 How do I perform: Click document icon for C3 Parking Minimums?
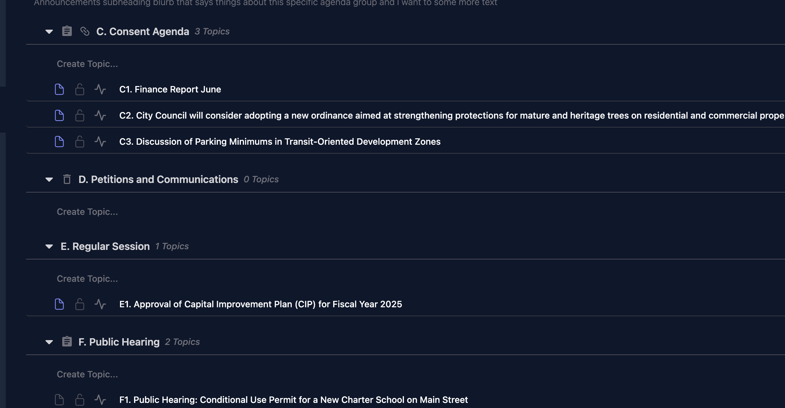pos(59,142)
